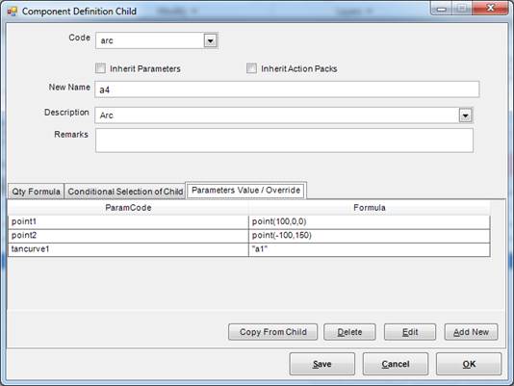Expand the Description dropdown list
Viewport: 514px width, 386px height.
[x=465, y=116]
